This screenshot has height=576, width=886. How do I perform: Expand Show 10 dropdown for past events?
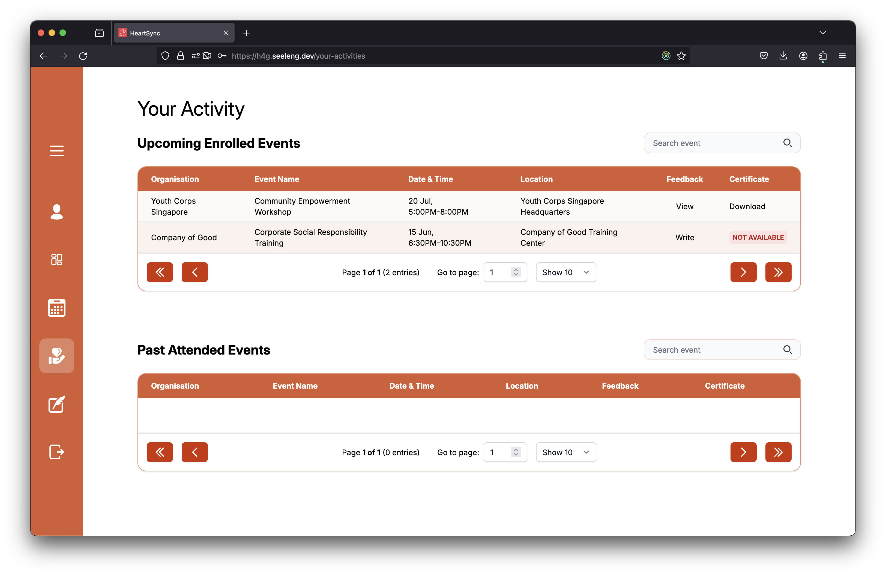[x=565, y=452]
